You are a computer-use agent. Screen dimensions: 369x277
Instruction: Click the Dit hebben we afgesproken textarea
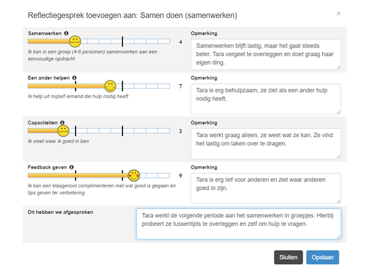(x=239, y=224)
